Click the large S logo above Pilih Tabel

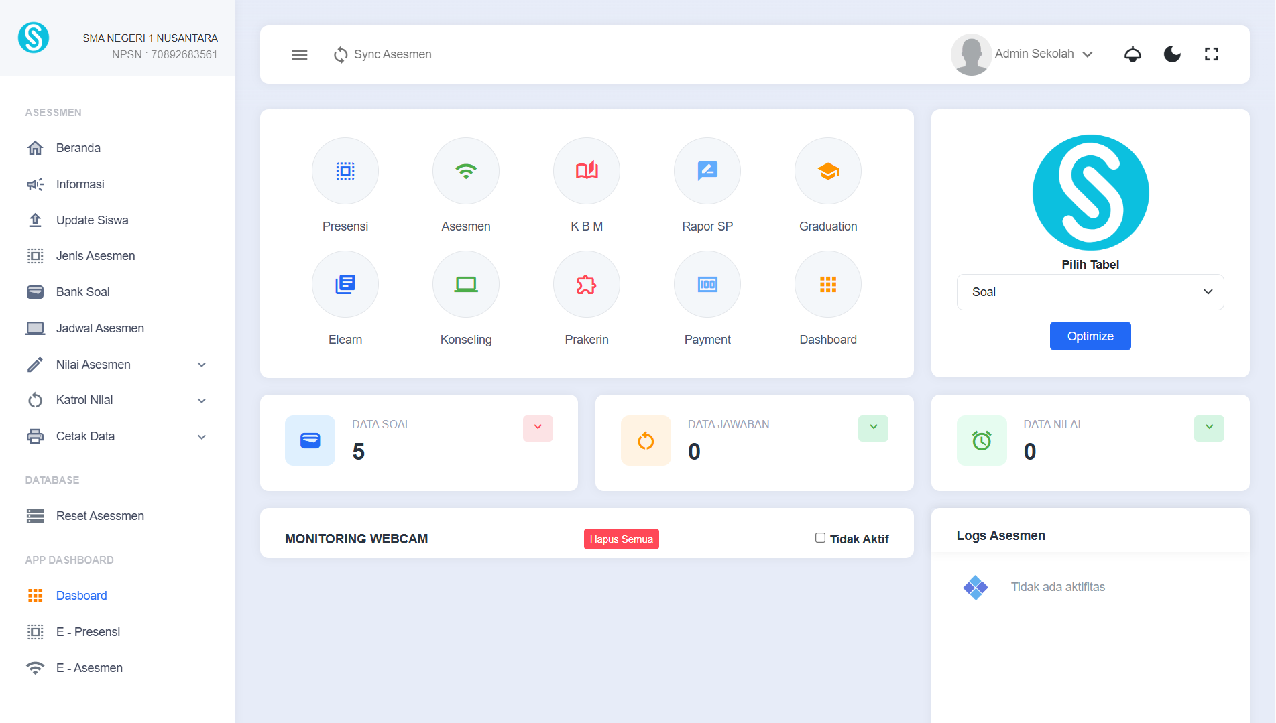(1090, 193)
